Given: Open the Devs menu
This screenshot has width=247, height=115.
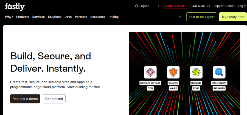Looking at the screenshot, I should tap(68, 17).
